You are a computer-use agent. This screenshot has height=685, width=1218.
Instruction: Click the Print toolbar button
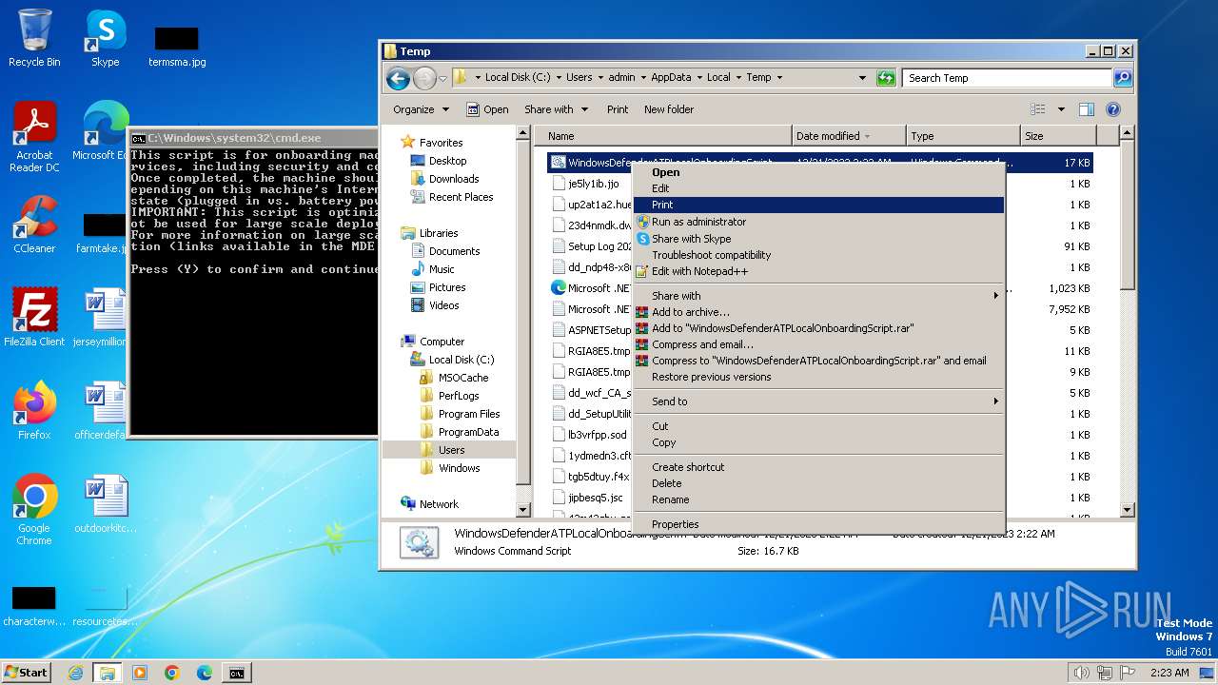click(618, 109)
